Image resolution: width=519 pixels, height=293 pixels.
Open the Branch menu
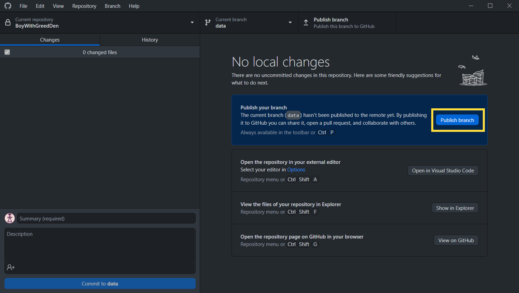tap(113, 6)
